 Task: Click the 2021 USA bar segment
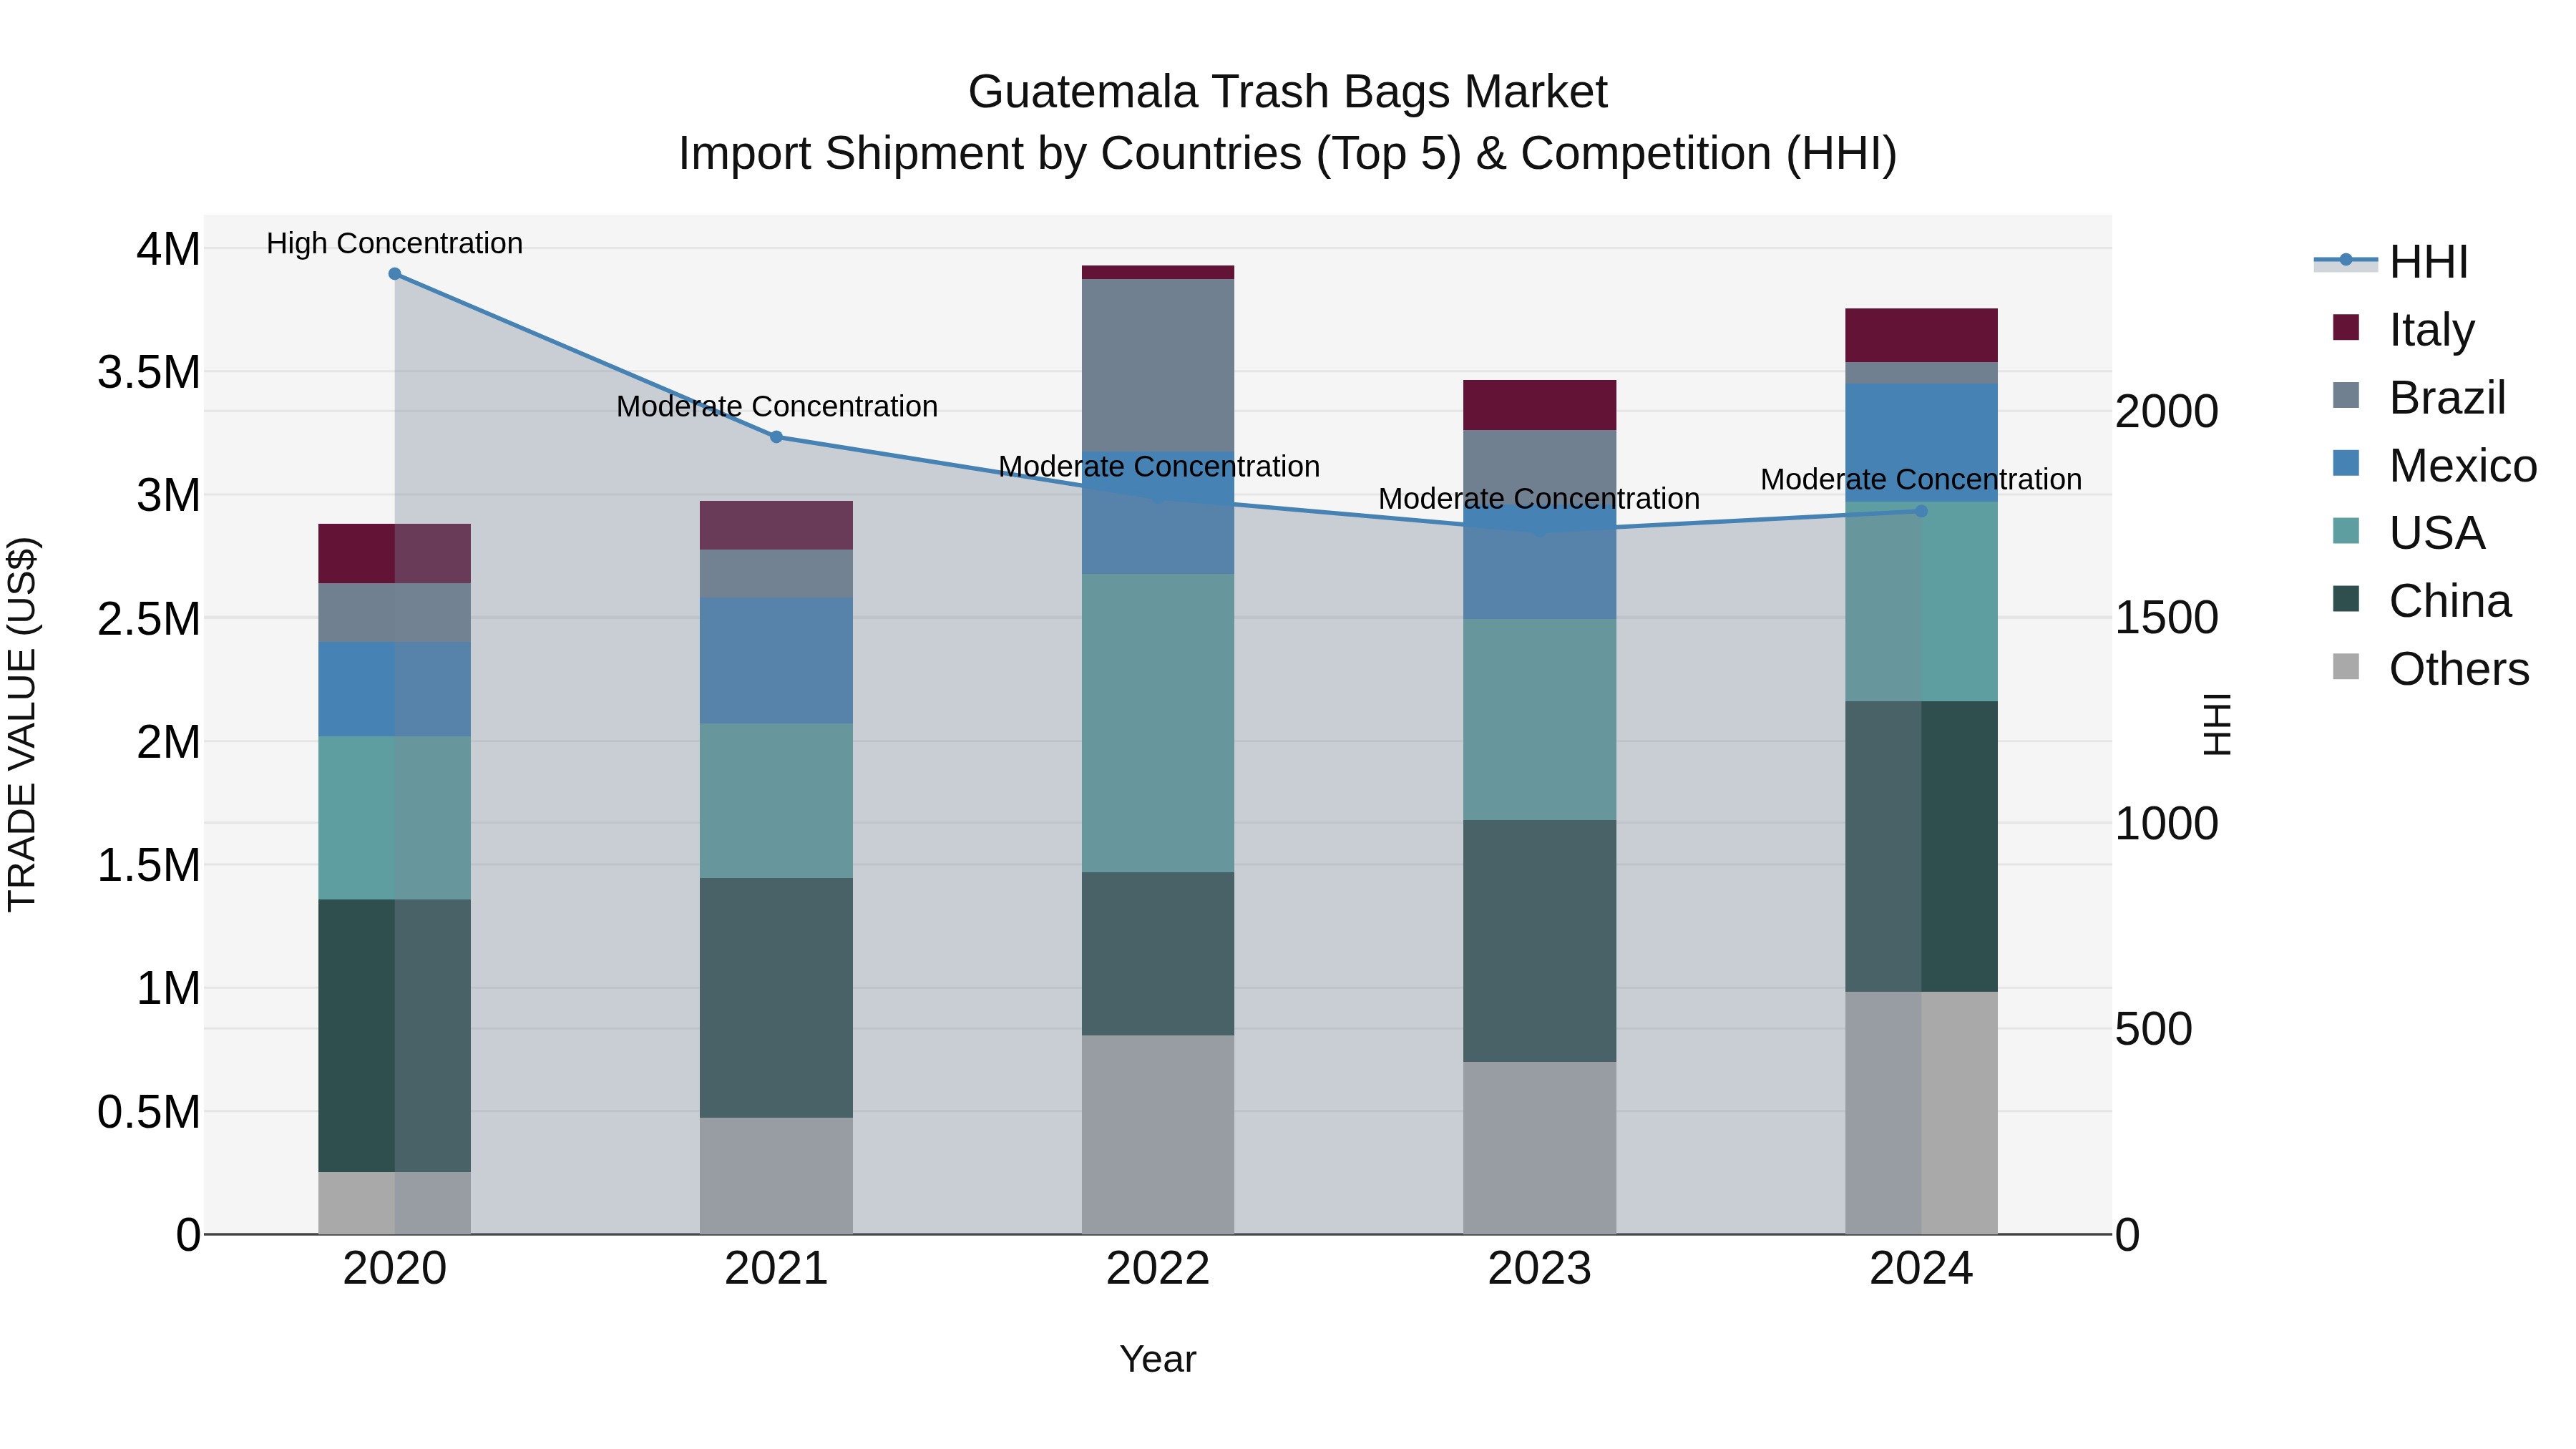point(776,801)
